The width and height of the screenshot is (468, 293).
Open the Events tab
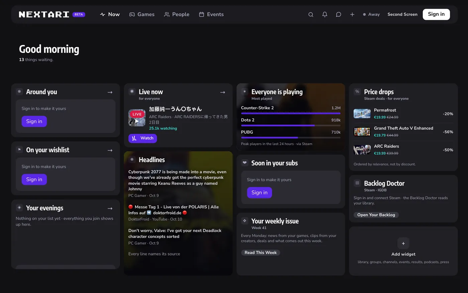pos(211,14)
